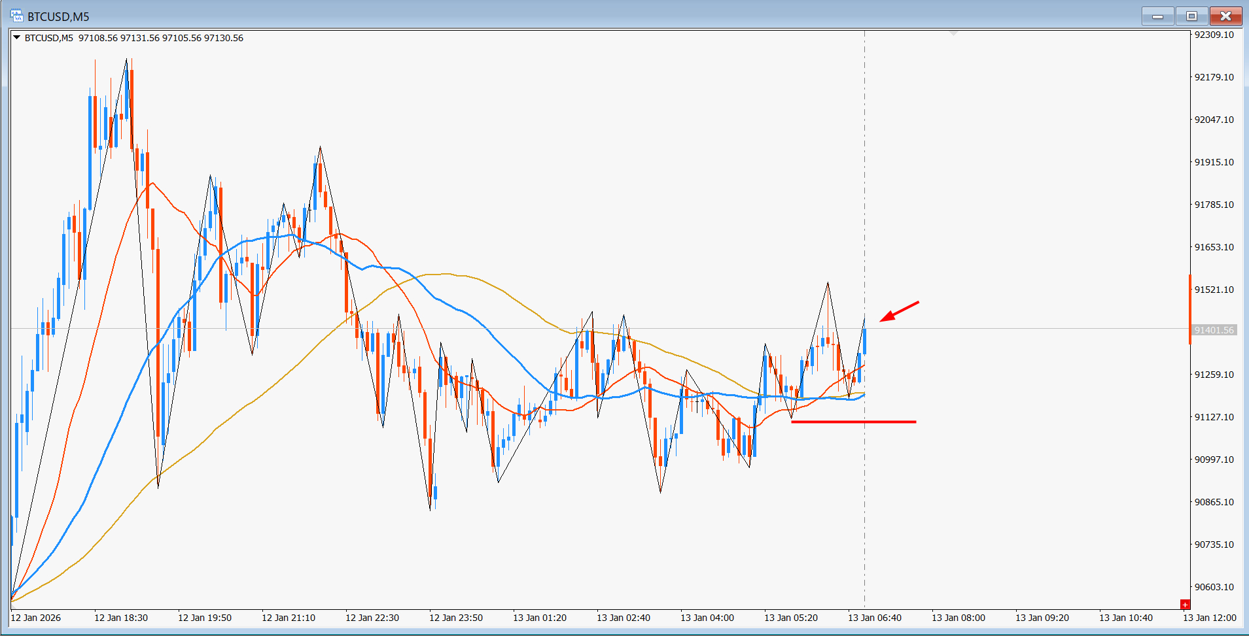Click the gray 91401.56 price label

(1214, 330)
